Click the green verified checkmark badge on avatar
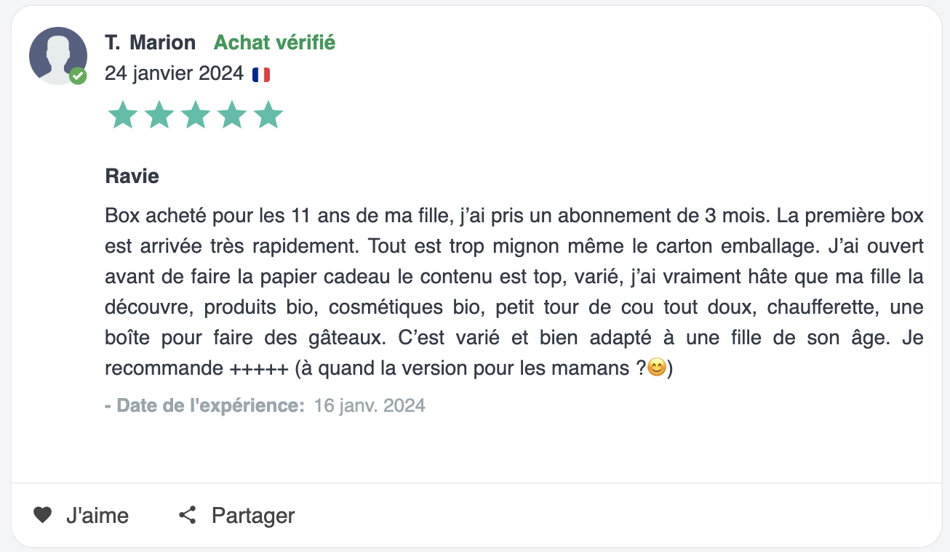Image resolution: width=950 pixels, height=552 pixels. pyautogui.click(x=78, y=76)
